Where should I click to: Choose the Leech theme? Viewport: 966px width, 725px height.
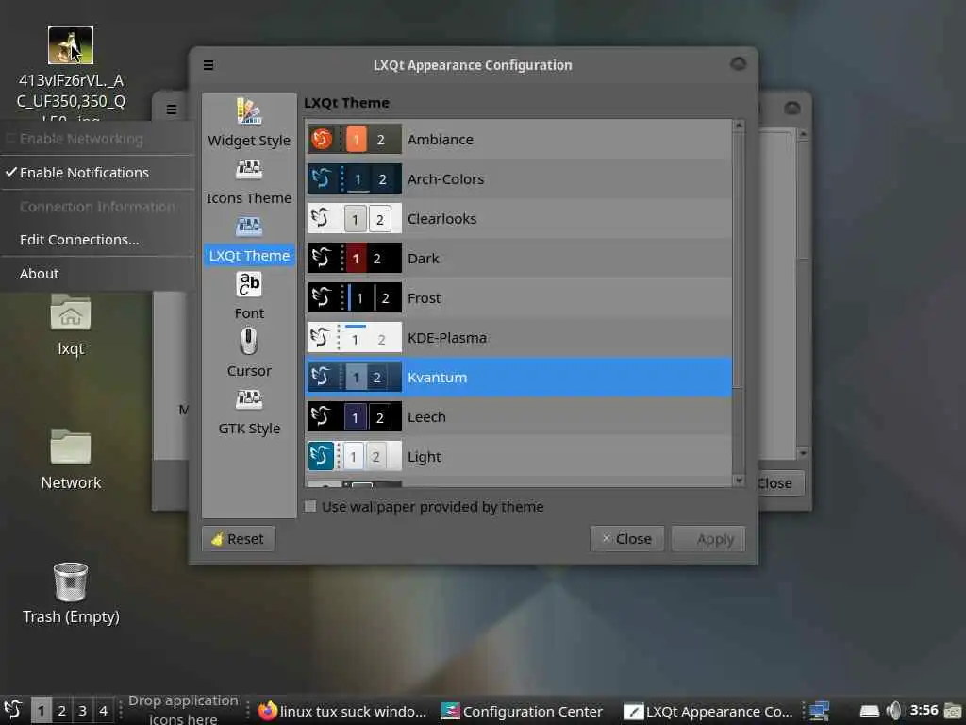(519, 417)
